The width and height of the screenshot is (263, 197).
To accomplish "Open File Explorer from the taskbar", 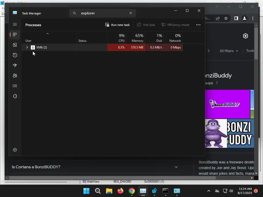I will click(109, 191).
